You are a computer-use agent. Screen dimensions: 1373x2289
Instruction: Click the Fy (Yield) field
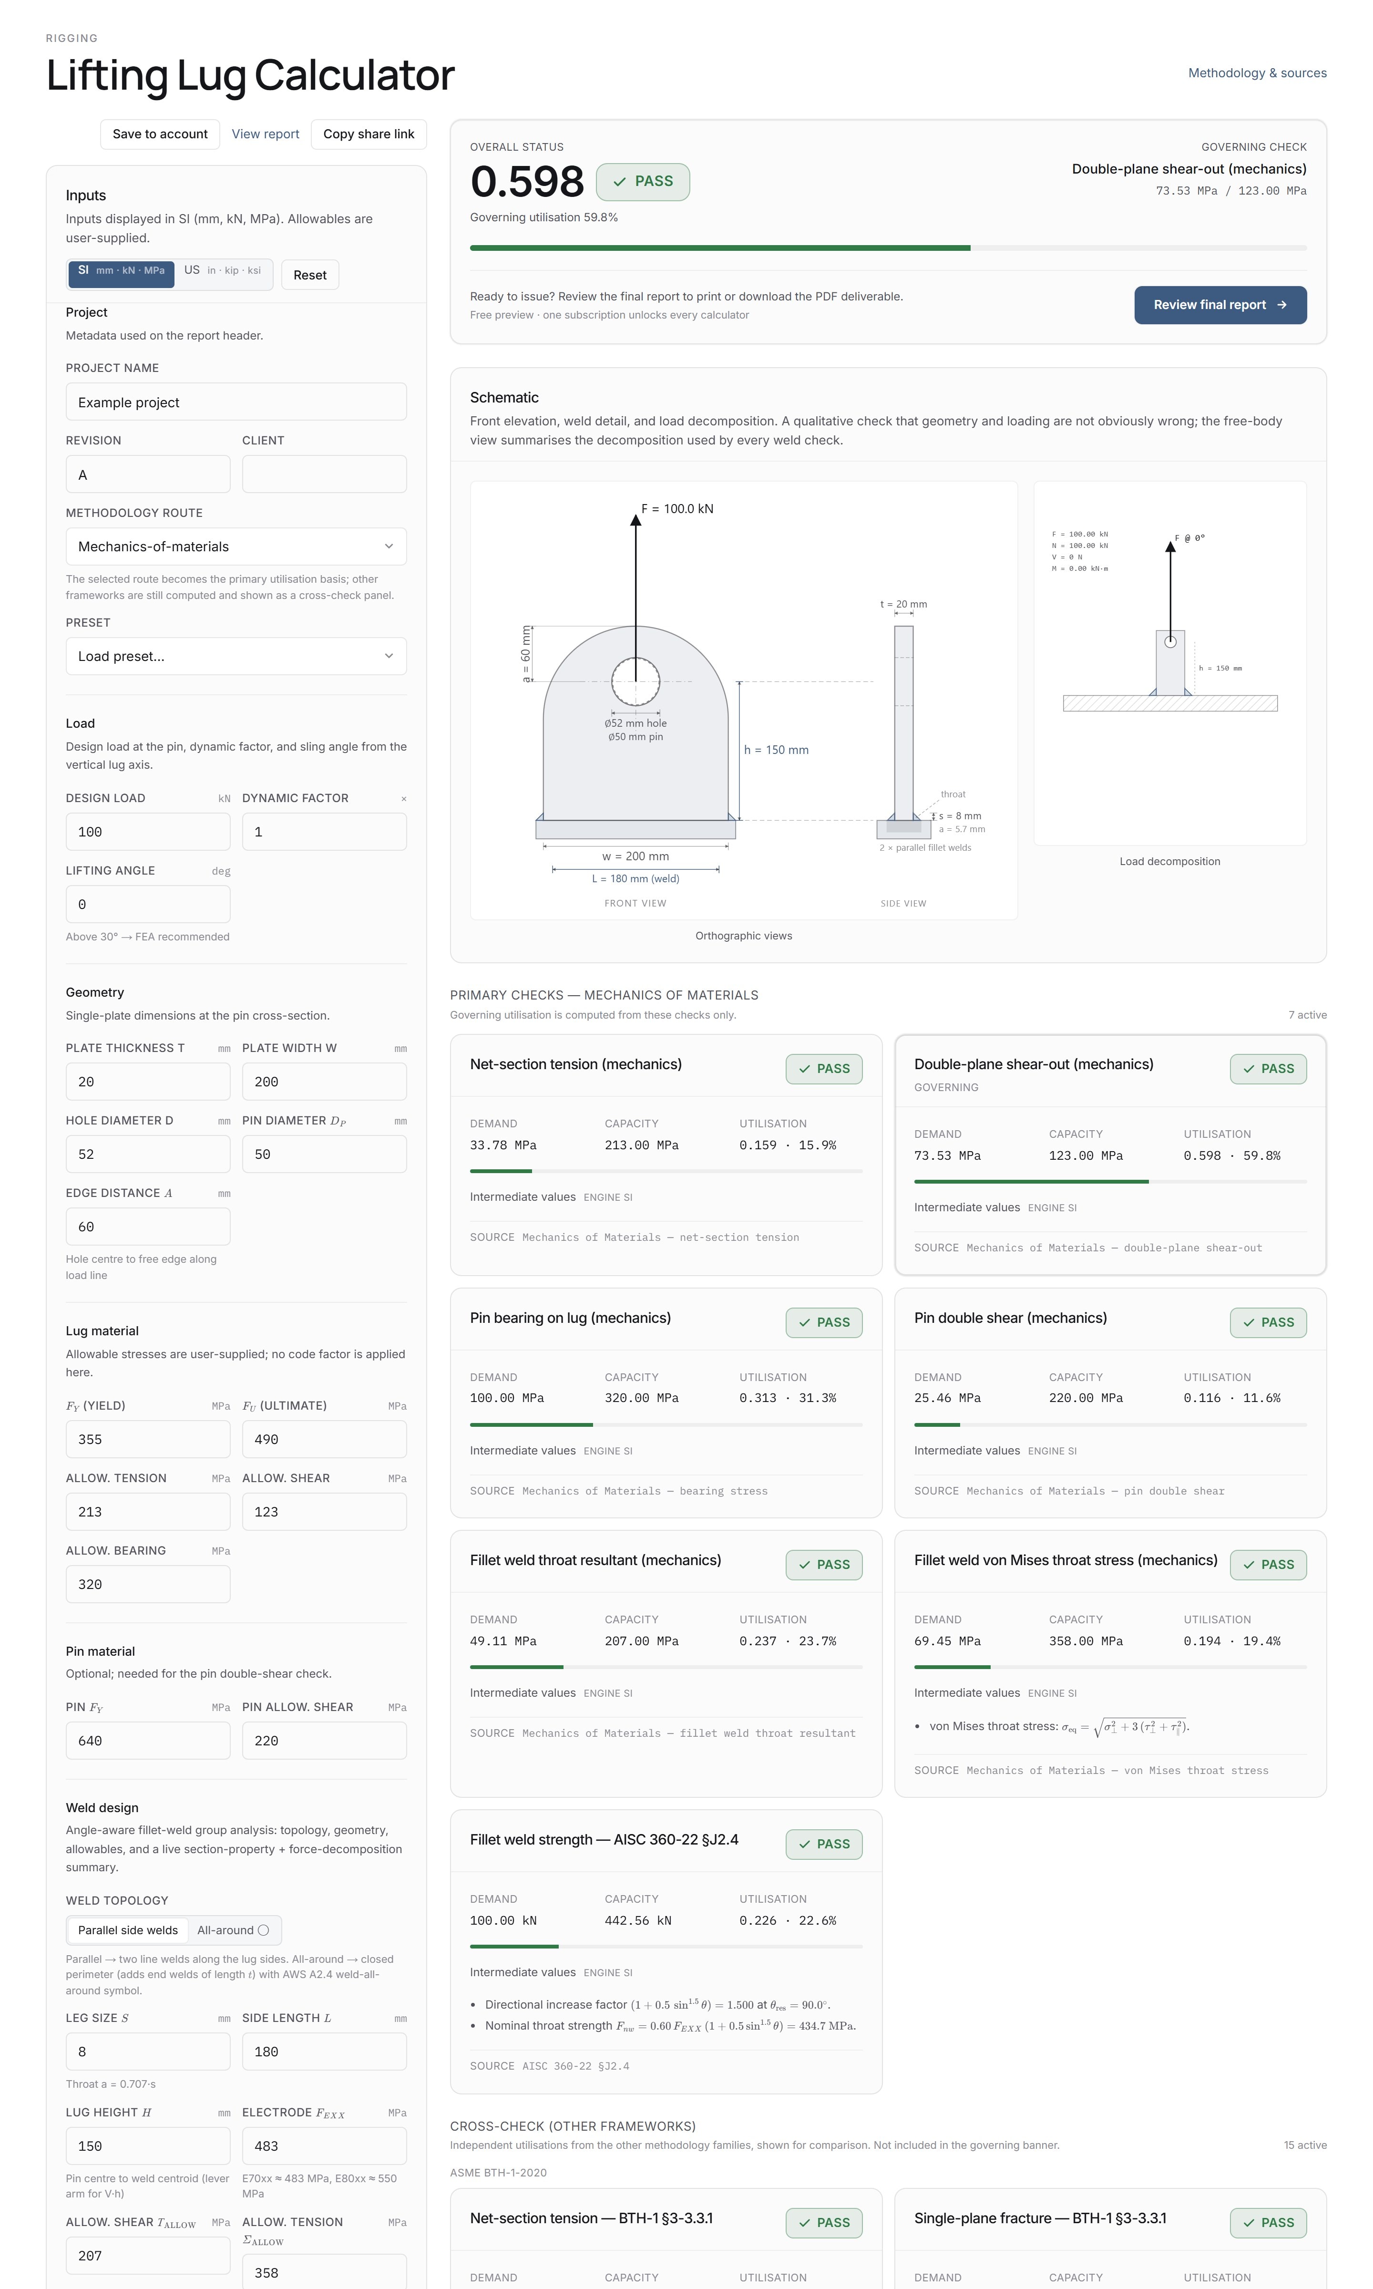point(148,1440)
